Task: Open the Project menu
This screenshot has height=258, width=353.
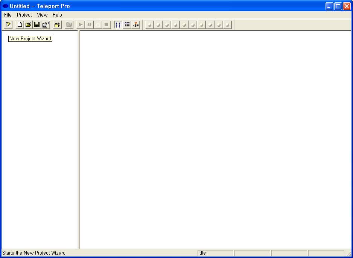Action: pyautogui.click(x=24, y=15)
